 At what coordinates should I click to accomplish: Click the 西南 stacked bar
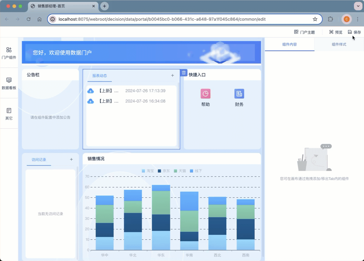click(246, 224)
